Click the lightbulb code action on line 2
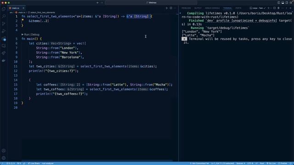Screen dimensions: 294x165 click(x=23, y=20)
